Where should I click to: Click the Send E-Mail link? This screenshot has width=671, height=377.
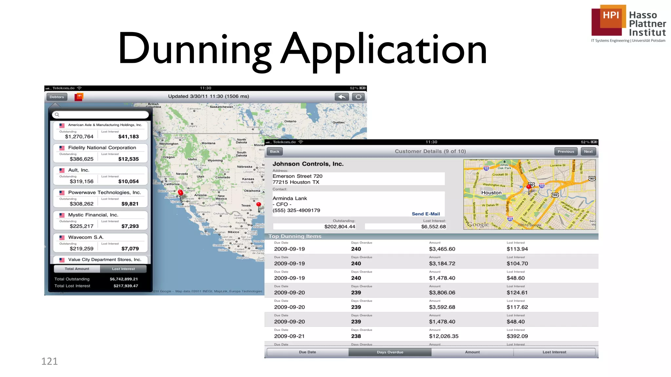(426, 214)
